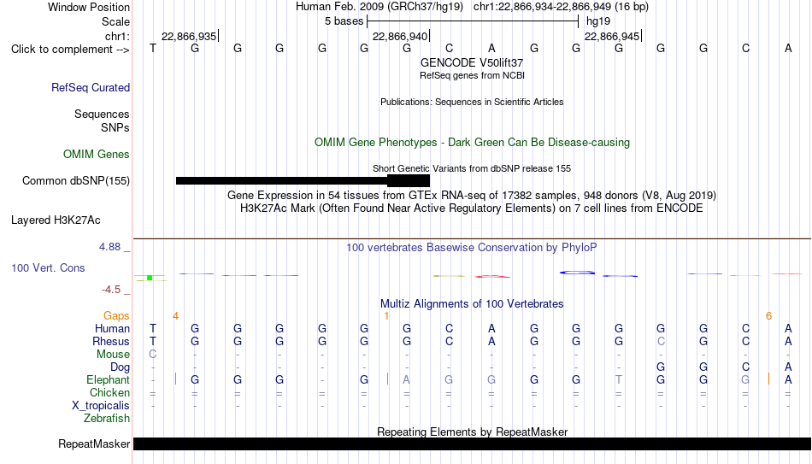Click the black dbSNP variant bar
This screenshot has height=464, width=812.
(303, 181)
